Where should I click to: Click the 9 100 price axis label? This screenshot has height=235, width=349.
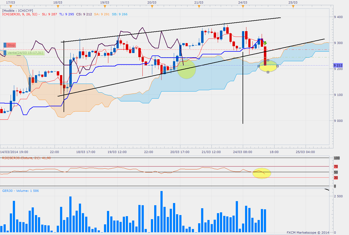338,95
